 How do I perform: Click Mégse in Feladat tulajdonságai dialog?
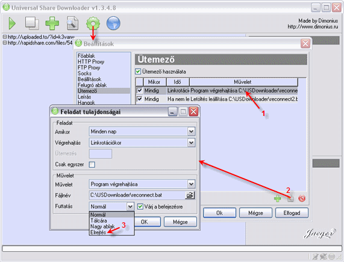[x=180, y=222]
